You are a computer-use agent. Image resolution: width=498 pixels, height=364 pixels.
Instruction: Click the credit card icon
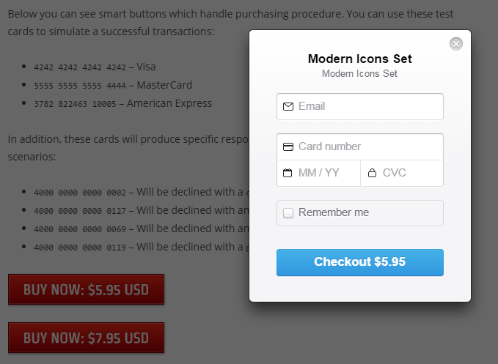pos(288,146)
